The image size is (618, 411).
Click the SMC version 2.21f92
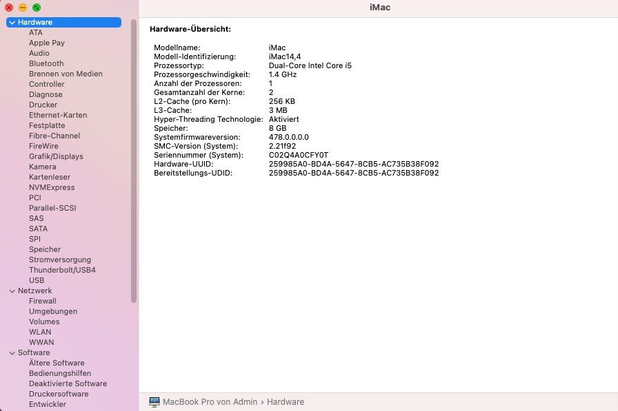pos(282,146)
